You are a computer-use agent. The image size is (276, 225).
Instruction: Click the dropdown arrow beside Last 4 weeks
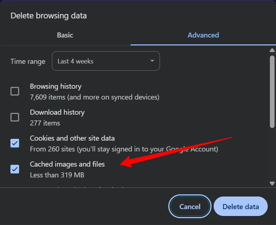[152, 61]
